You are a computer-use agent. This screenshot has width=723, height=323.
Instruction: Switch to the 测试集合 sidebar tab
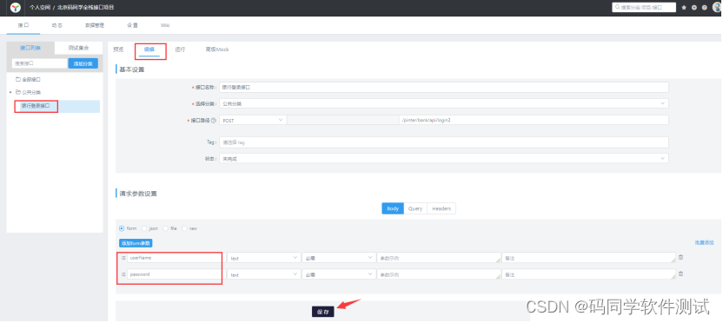click(x=78, y=48)
